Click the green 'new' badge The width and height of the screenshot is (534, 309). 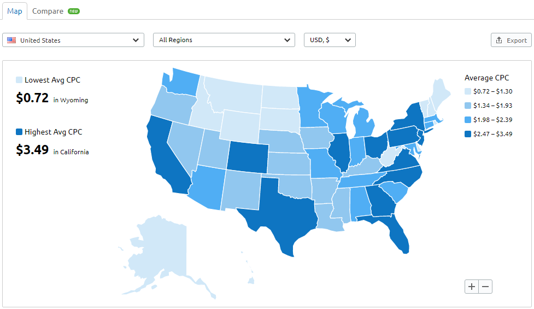pyautogui.click(x=74, y=11)
